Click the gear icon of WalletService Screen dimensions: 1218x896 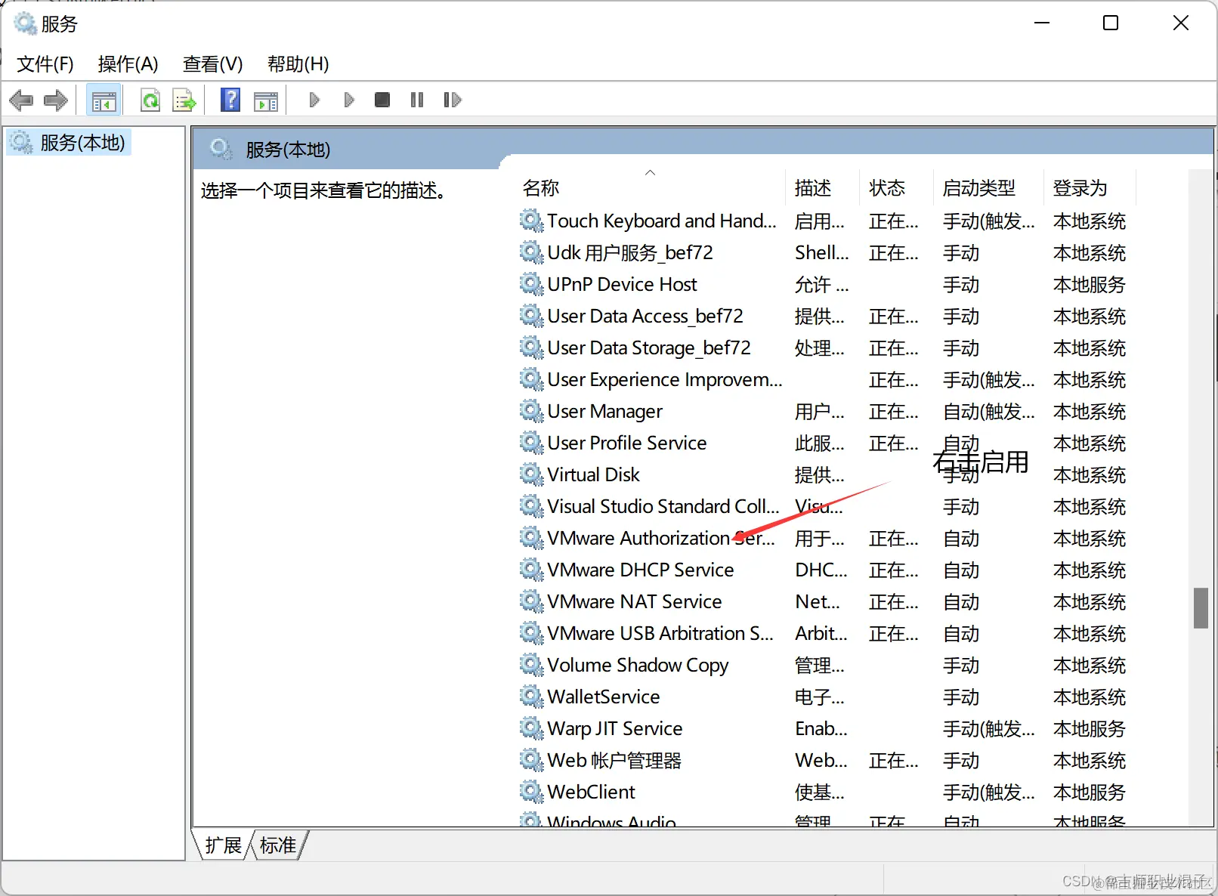[531, 697]
